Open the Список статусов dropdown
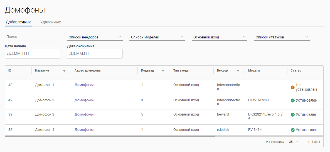The width and height of the screenshot is (330, 152). pos(282,37)
